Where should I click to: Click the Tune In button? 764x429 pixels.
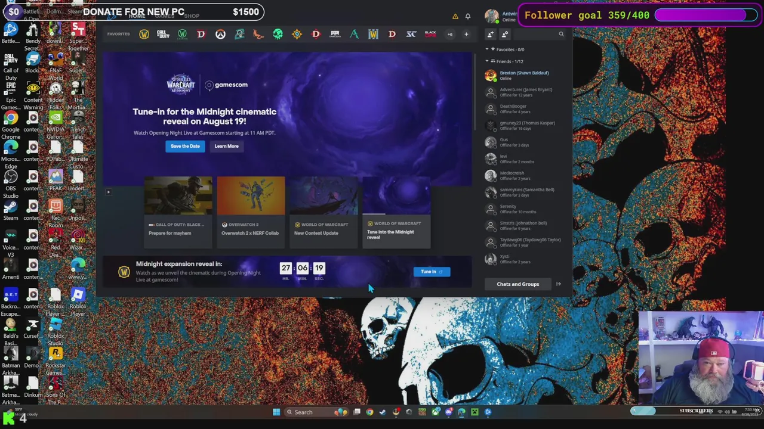click(432, 272)
